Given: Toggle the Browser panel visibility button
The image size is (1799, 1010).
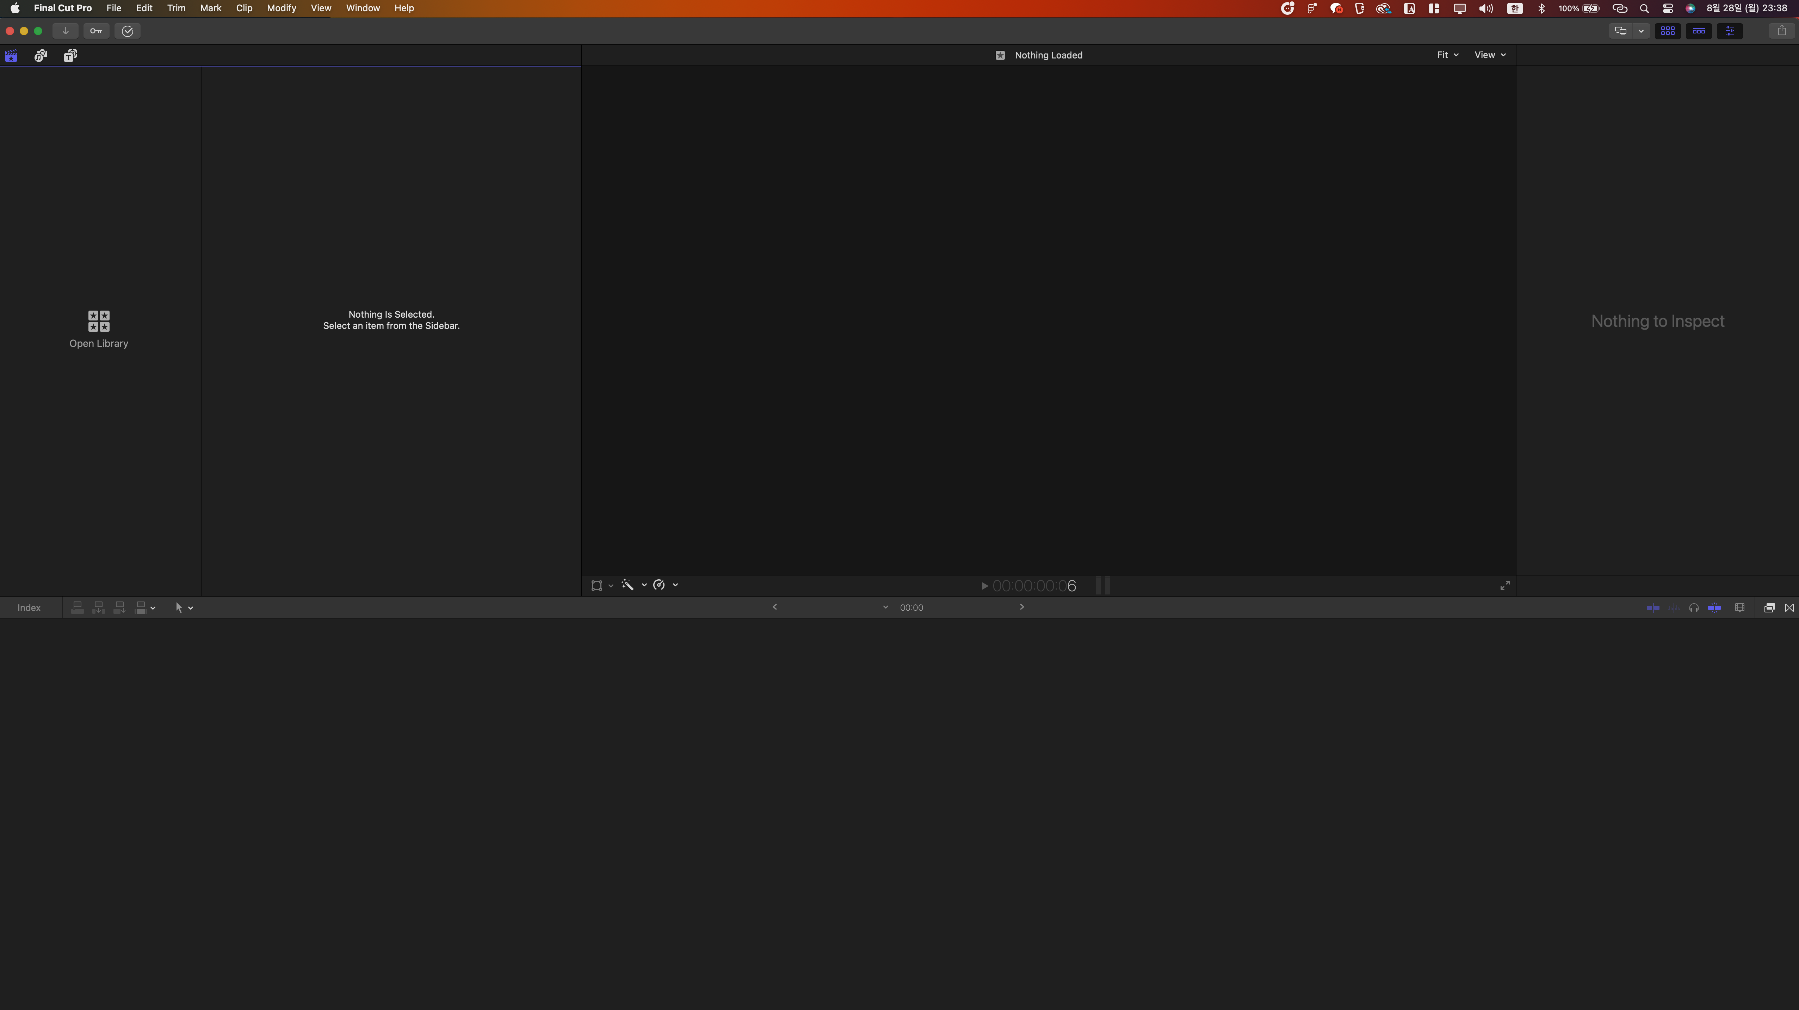Looking at the screenshot, I should coord(1668,31).
